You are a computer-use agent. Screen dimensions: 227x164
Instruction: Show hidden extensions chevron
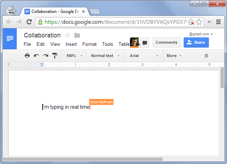click(x=209, y=22)
